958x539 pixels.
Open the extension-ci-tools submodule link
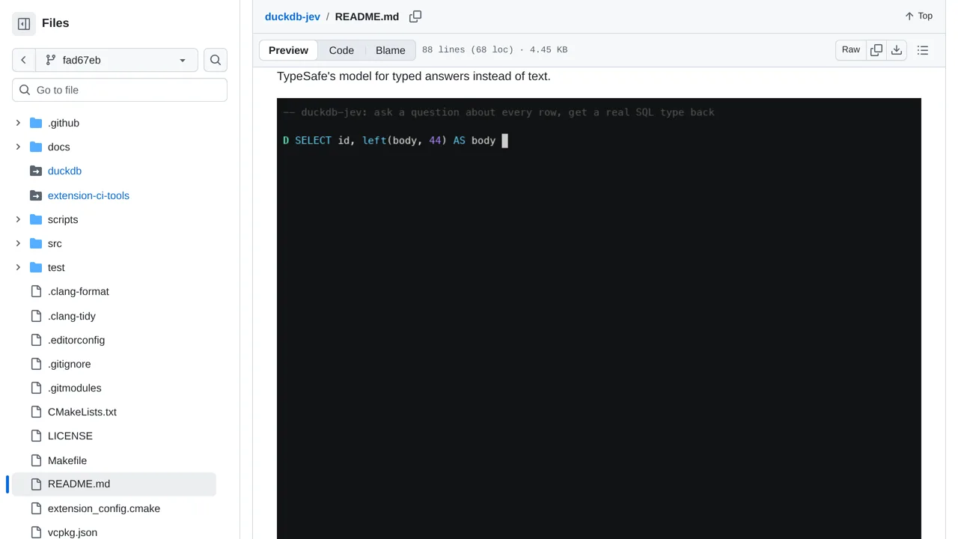pos(88,195)
